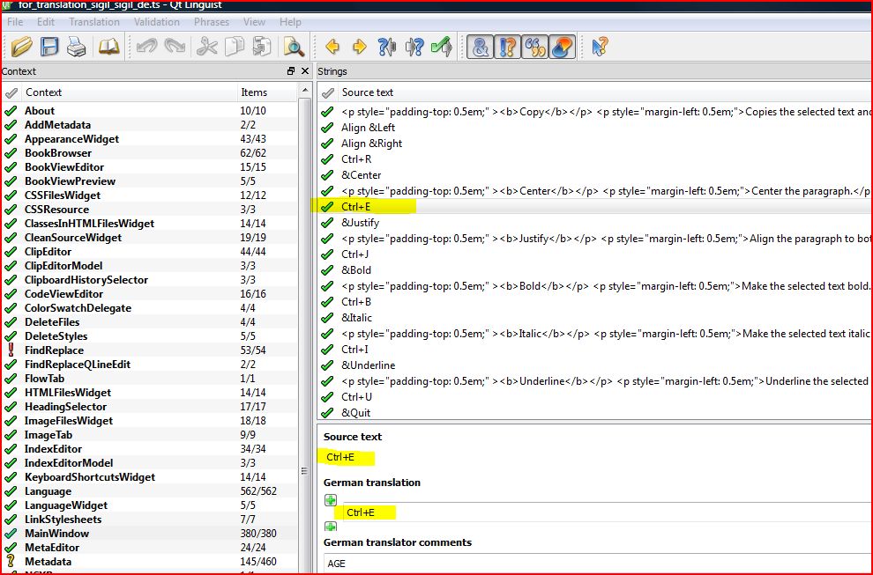The width and height of the screenshot is (873, 575).
Task: Toggle place marker validation icon
Action: pos(562,47)
